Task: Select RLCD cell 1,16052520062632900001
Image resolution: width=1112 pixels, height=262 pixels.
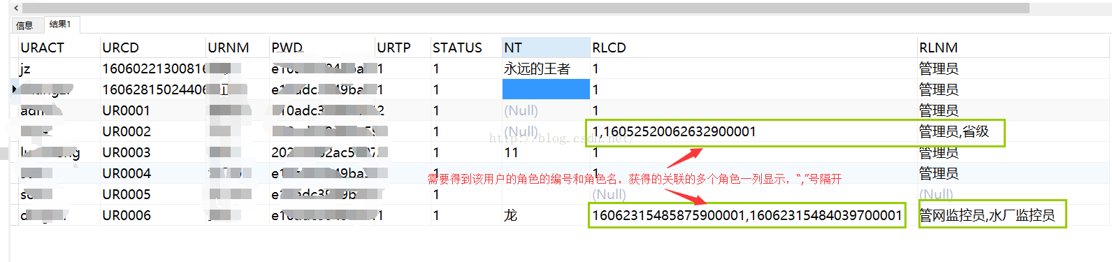Action: [x=753, y=131]
